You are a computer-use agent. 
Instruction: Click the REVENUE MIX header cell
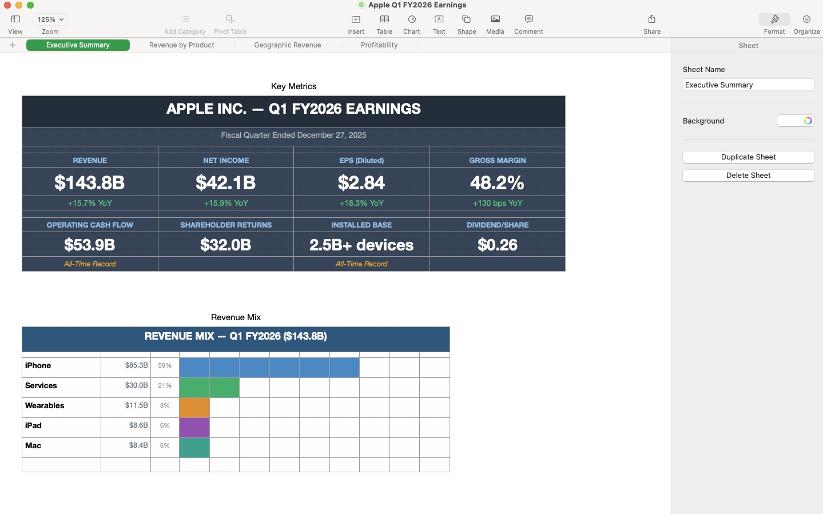[x=236, y=339]
